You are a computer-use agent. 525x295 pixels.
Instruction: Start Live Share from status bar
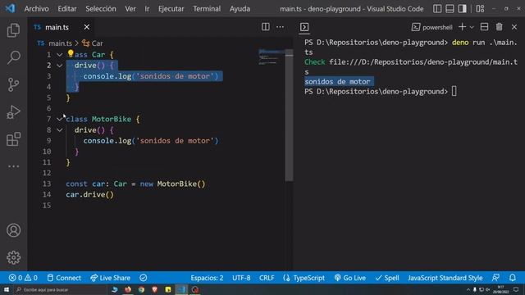(x=110, y=278)
